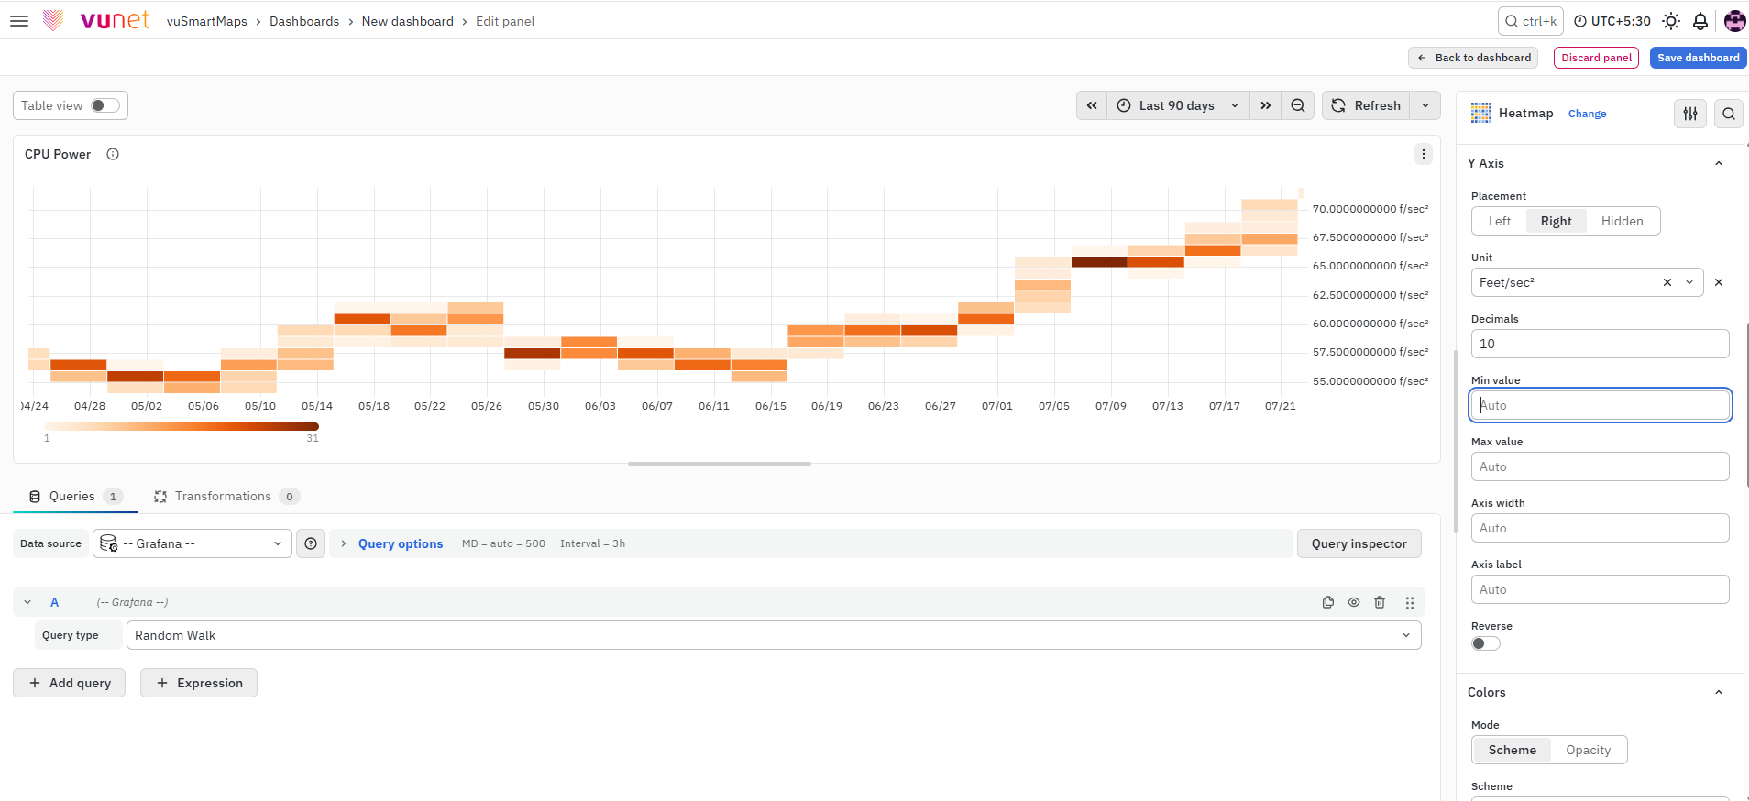Hide query A response with eye icon
Viewport: 1749px width, 801px height.
click(x=1354, y=602)
